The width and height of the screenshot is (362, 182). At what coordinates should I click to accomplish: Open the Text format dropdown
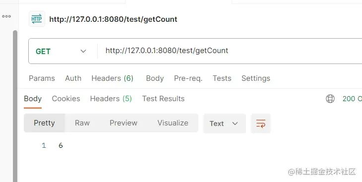pyautogui.click(x=225, y=123)
